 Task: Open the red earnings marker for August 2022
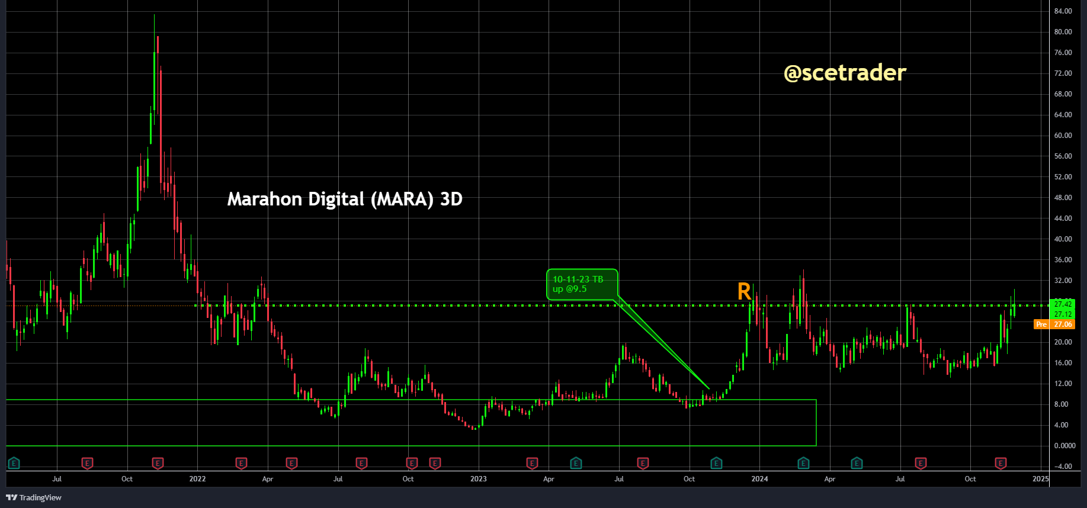pyautogui.click(x=361, y=463)
